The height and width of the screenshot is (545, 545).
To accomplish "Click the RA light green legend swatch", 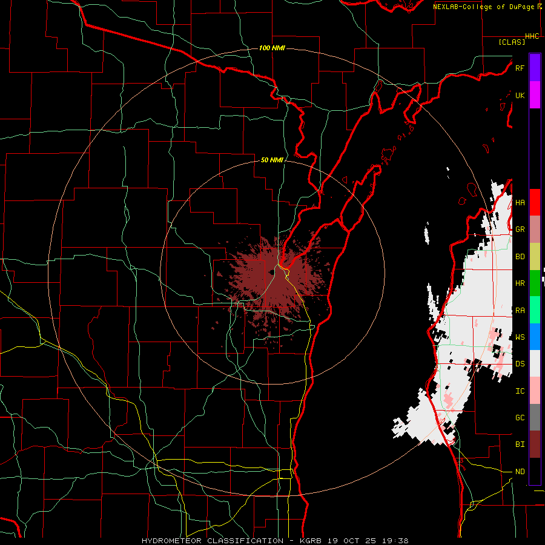I will [x=535, y=310].
